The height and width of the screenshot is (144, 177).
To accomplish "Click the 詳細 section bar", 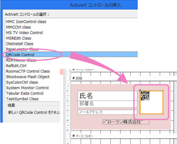I will point(124,78).
